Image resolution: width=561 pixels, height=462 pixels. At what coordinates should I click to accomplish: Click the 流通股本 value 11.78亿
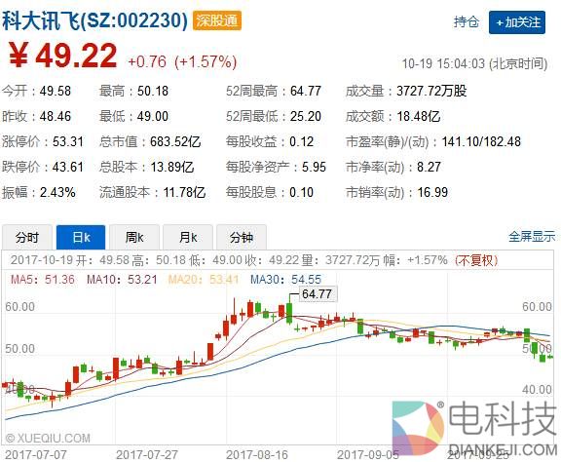[x=185, y=193]
